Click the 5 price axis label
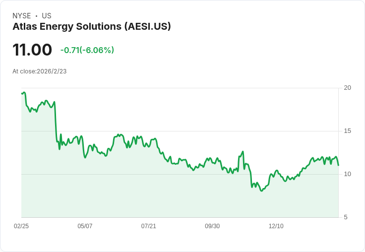The width and height of the screenshot is (365, 252). click(346, 217)
